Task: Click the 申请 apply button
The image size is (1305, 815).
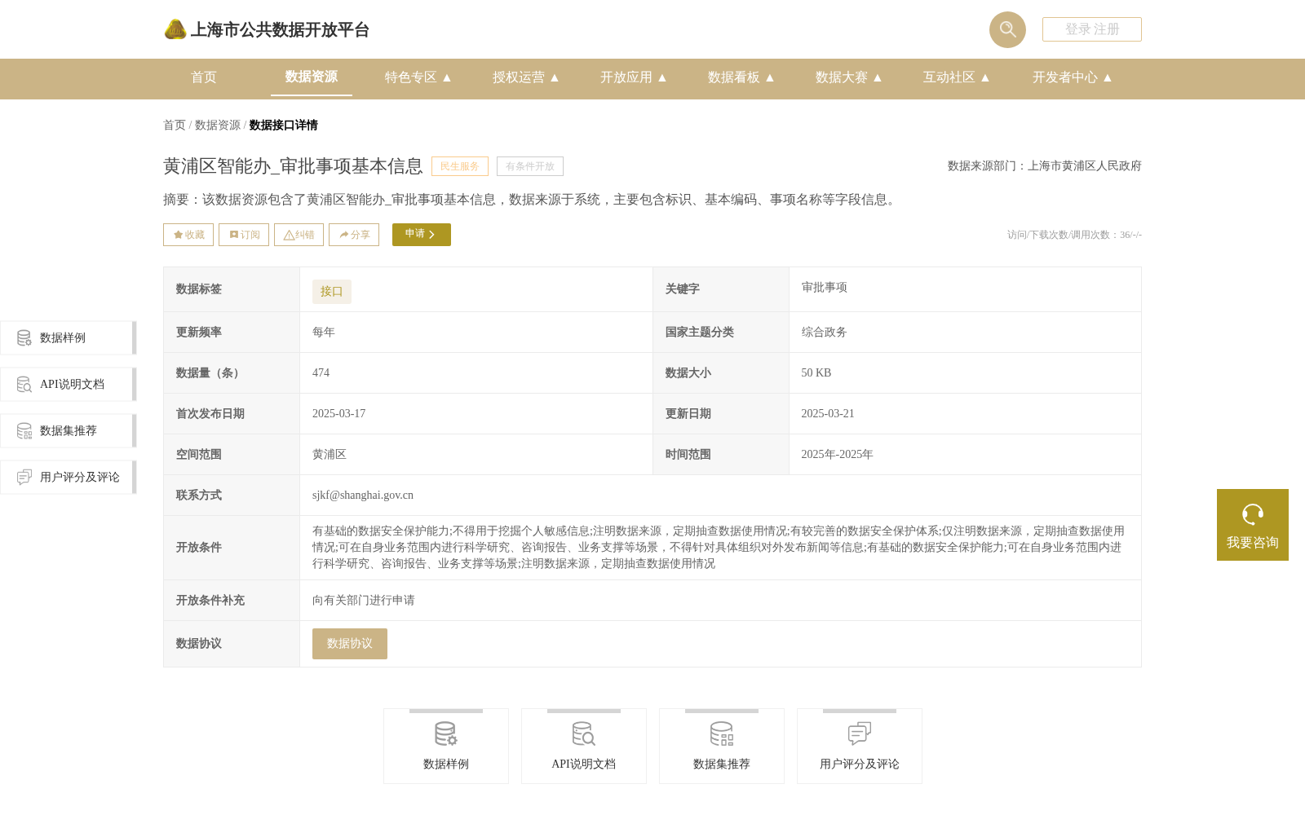Action: (x=422, y=235)
